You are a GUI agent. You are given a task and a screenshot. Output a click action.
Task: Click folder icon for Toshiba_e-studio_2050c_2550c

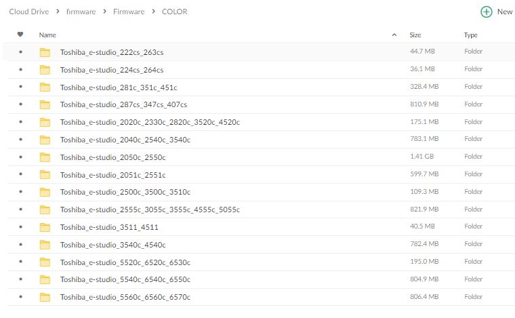[x=45, y=157]
